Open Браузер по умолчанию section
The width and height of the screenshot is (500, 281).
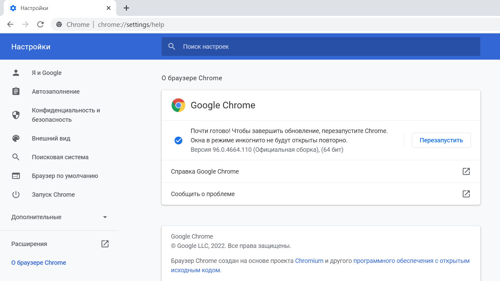point(65,176)
